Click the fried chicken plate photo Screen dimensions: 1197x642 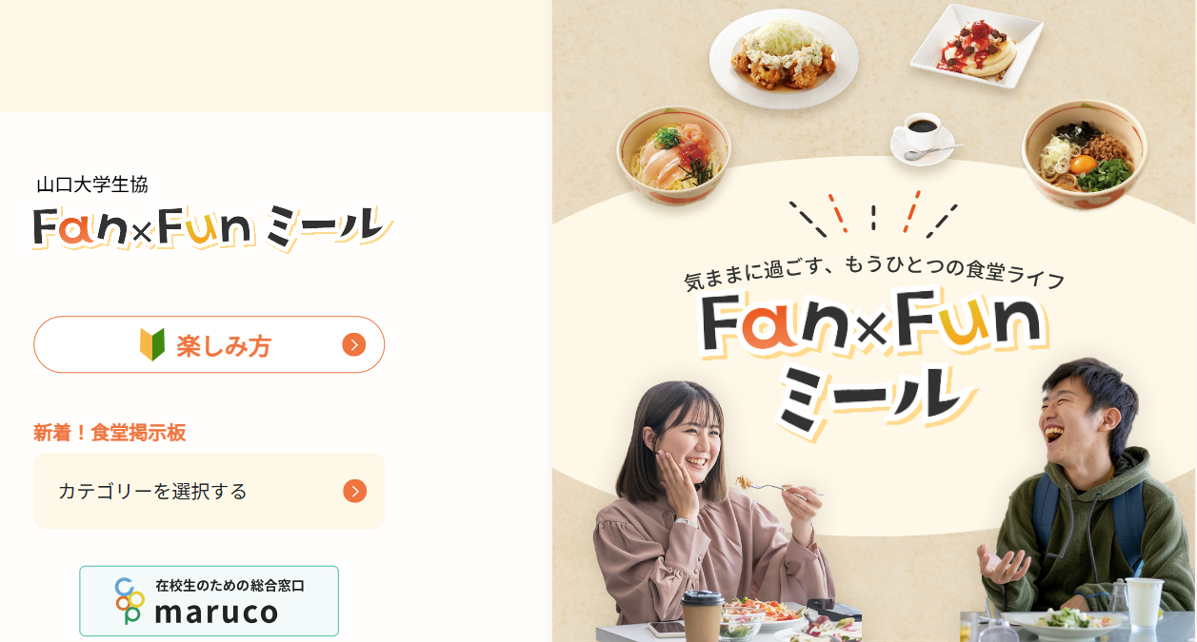click(784, 58)
